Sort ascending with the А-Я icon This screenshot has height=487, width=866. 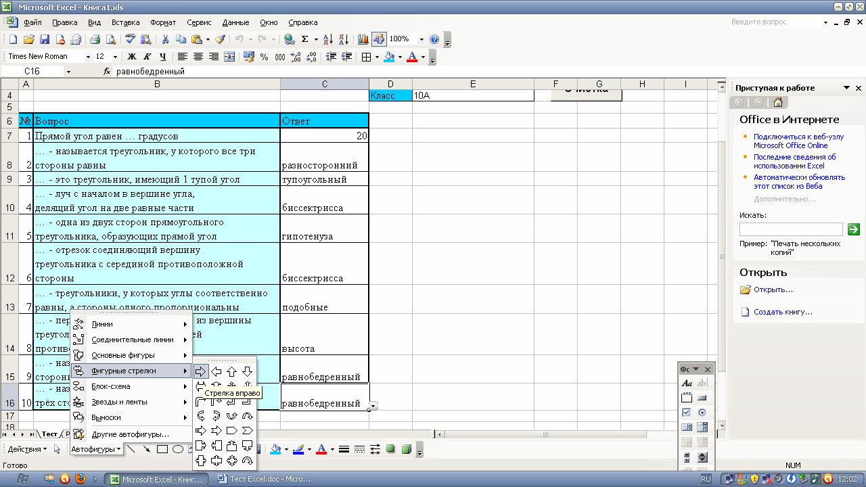click(x=328, y=39)
